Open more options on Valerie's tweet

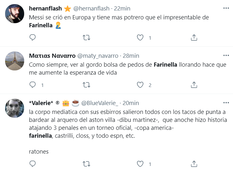click(226, 103)
